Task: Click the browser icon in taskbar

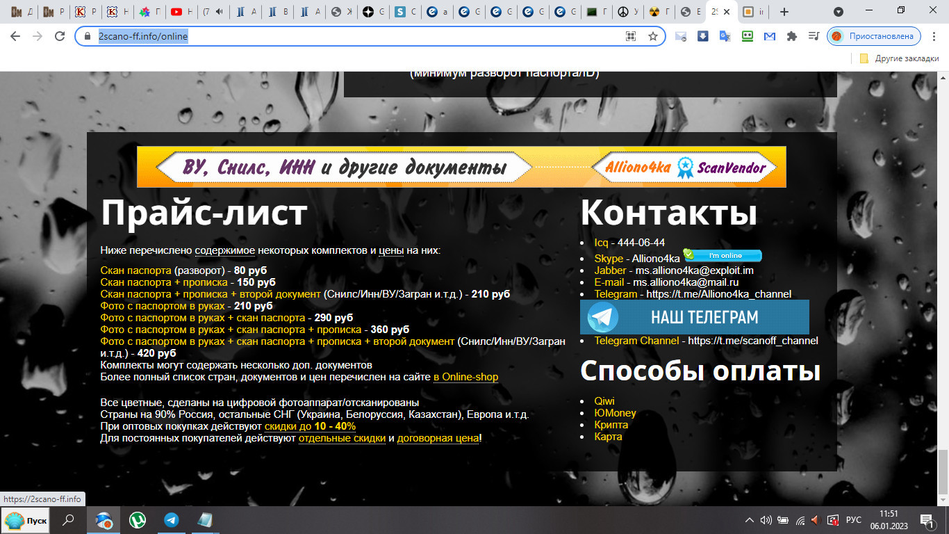Action: pyautogui.click(x=104, y=520)
